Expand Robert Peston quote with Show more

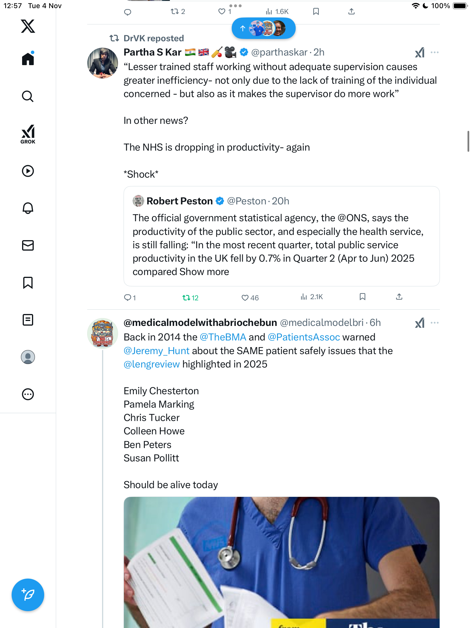[204, 272]
